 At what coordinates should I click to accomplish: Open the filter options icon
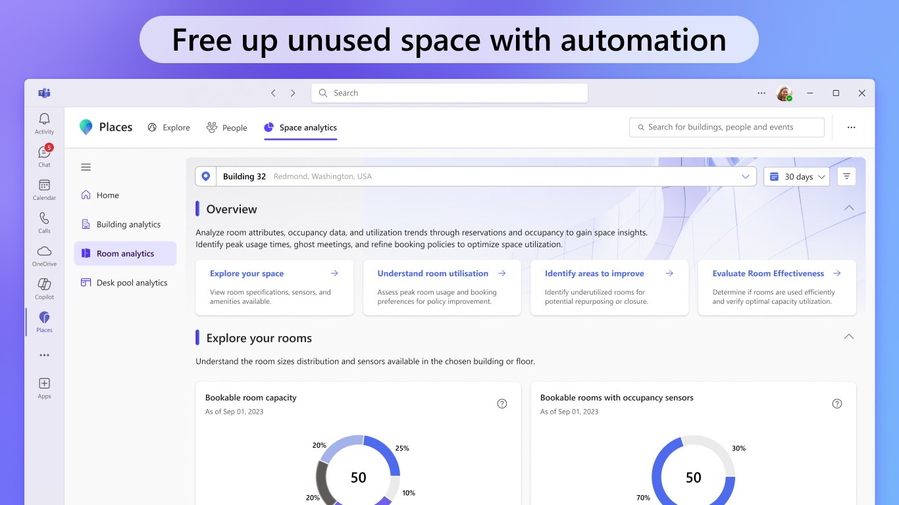click(846, 176)
